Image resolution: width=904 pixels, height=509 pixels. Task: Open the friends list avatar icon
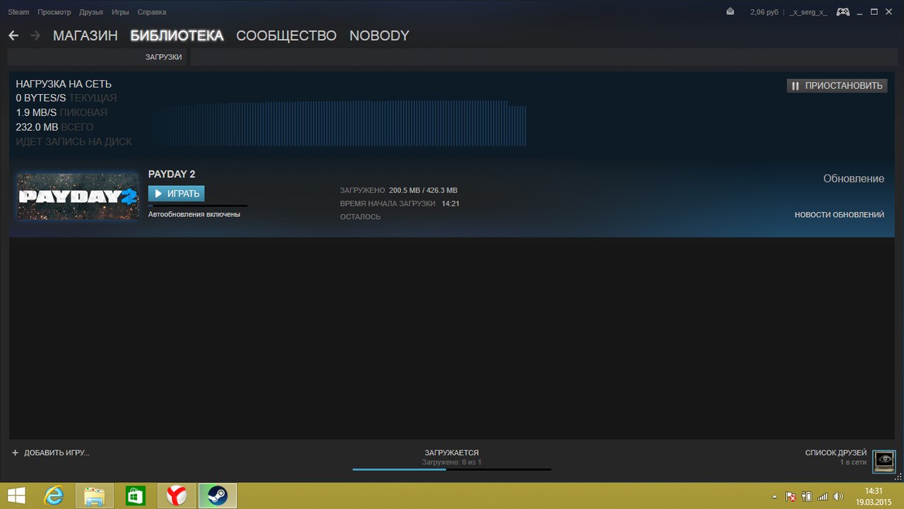point(884,462)
